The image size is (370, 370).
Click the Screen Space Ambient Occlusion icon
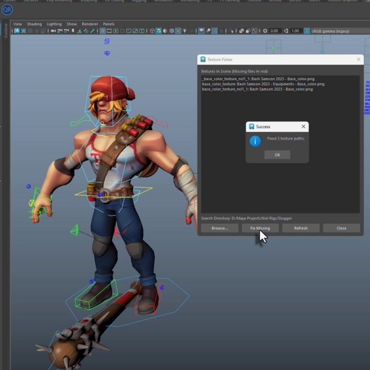coord(201,31)
